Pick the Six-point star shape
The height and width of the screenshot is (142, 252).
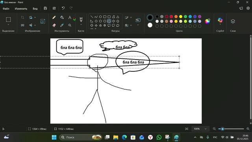105,25
